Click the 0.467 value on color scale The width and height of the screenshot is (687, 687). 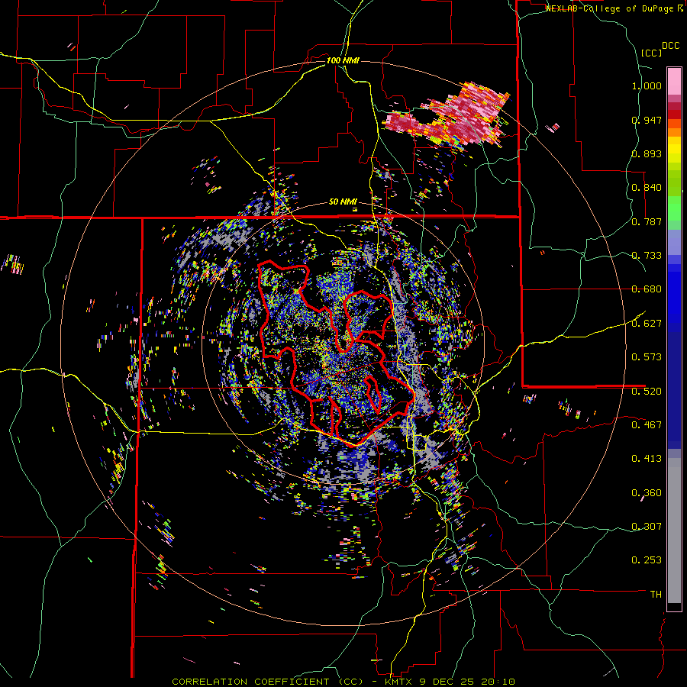647,424
